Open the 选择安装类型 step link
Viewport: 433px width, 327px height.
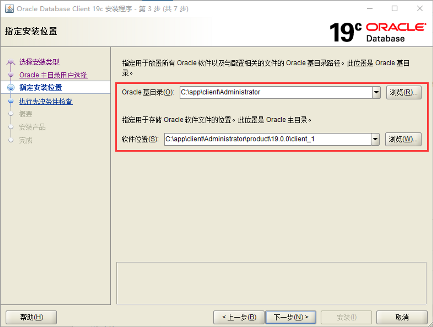pyautogui.click(x=39, y=62)
